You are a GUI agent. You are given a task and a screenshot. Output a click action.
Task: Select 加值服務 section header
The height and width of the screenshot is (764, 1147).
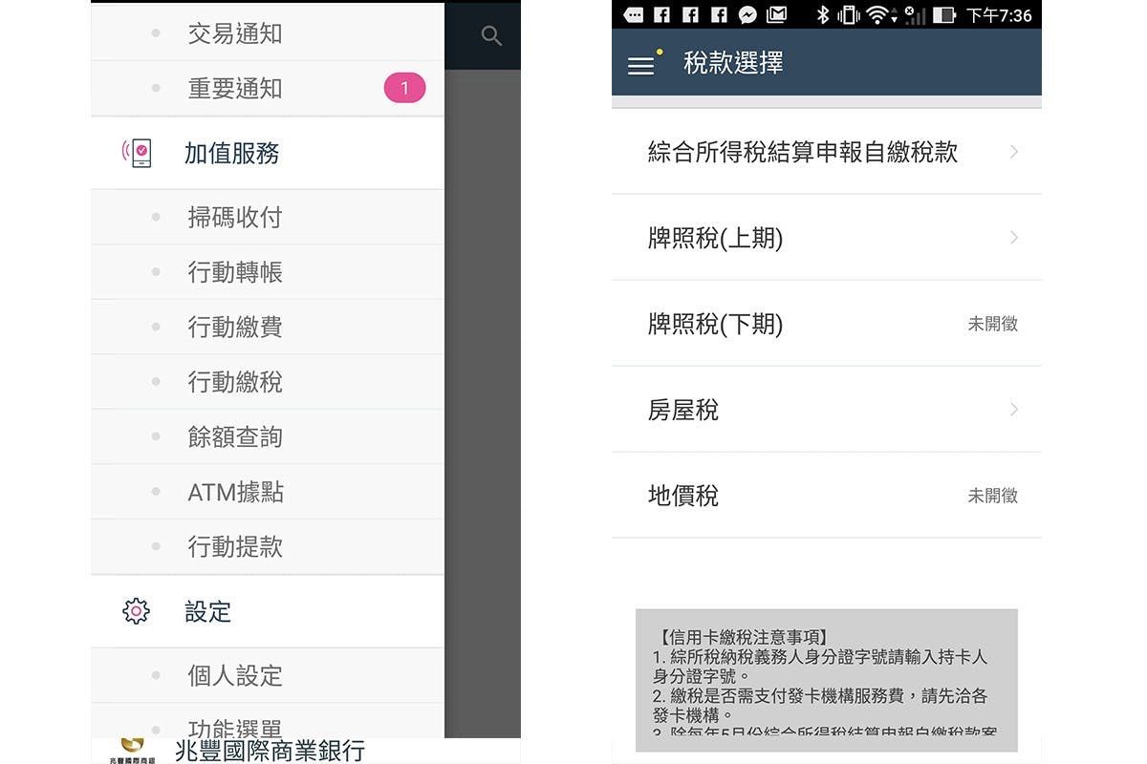[268, 153]
